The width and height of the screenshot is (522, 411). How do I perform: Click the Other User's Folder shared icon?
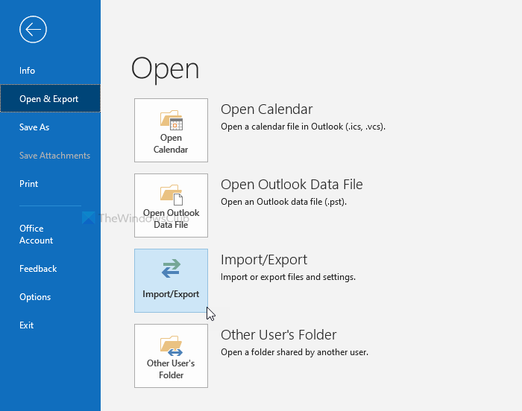(x=171, y=345)
